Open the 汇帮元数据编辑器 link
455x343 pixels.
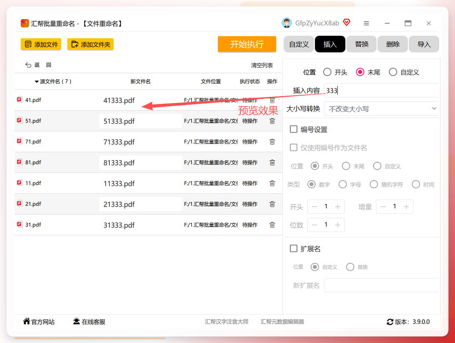pos(282,321)
